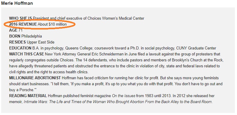
Task: Click the circled 2016 REVENUE label
Action: pos(23,24)
